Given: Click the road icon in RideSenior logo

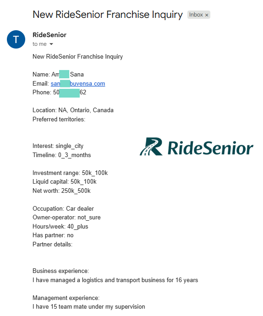Looking at the screenshot, I should coord(151,147).
